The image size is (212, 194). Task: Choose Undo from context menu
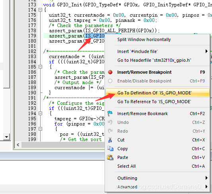point(158,122)
